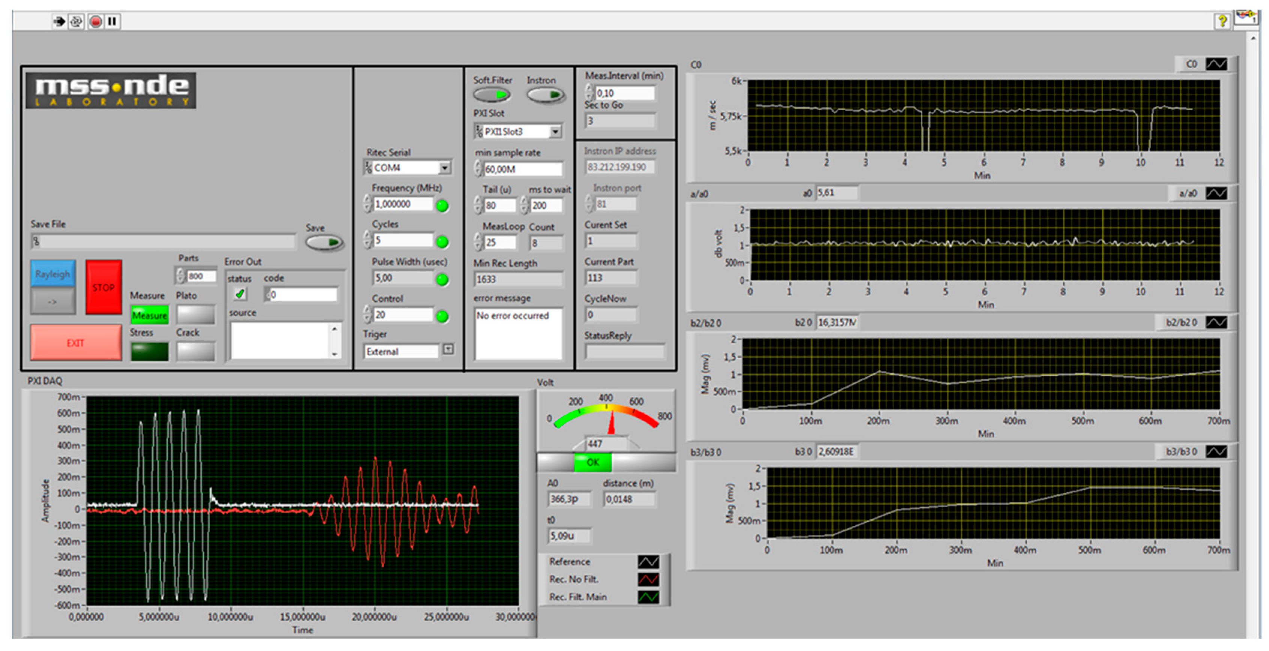Click the Run Continuously toolbar icon

click(76, 21)
